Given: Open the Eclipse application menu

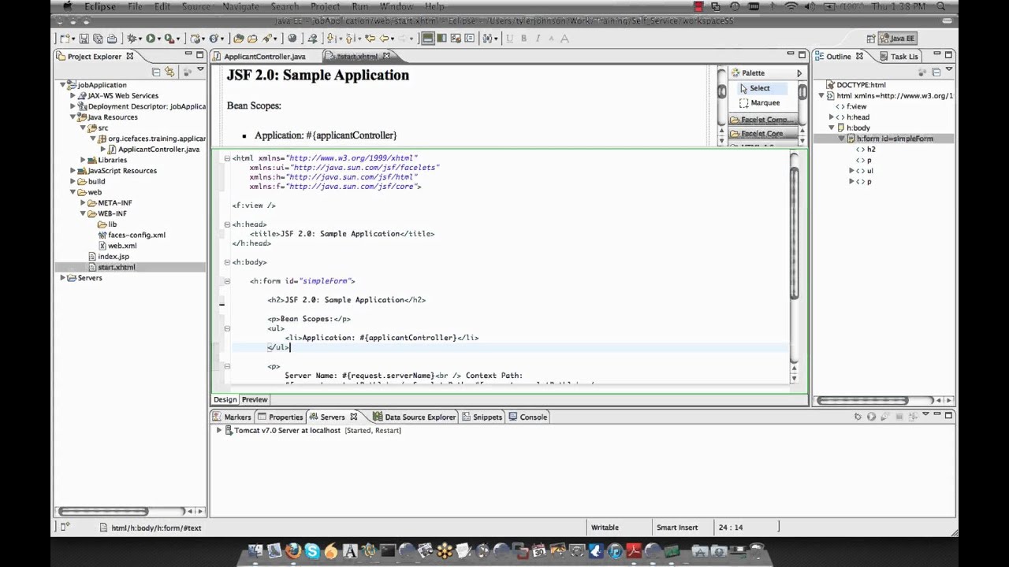Looking at the screenshot, I should [x=100, y=6].
